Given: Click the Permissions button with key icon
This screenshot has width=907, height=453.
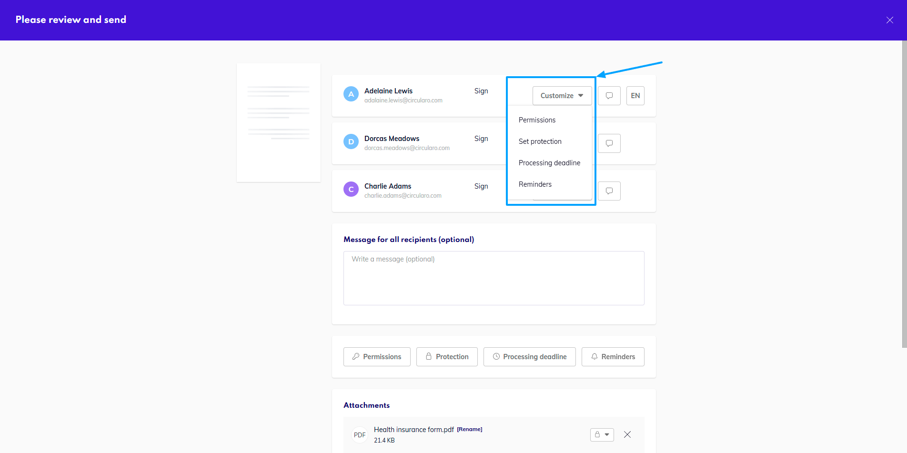Looking at the screenshot, I should click(377, 357).
